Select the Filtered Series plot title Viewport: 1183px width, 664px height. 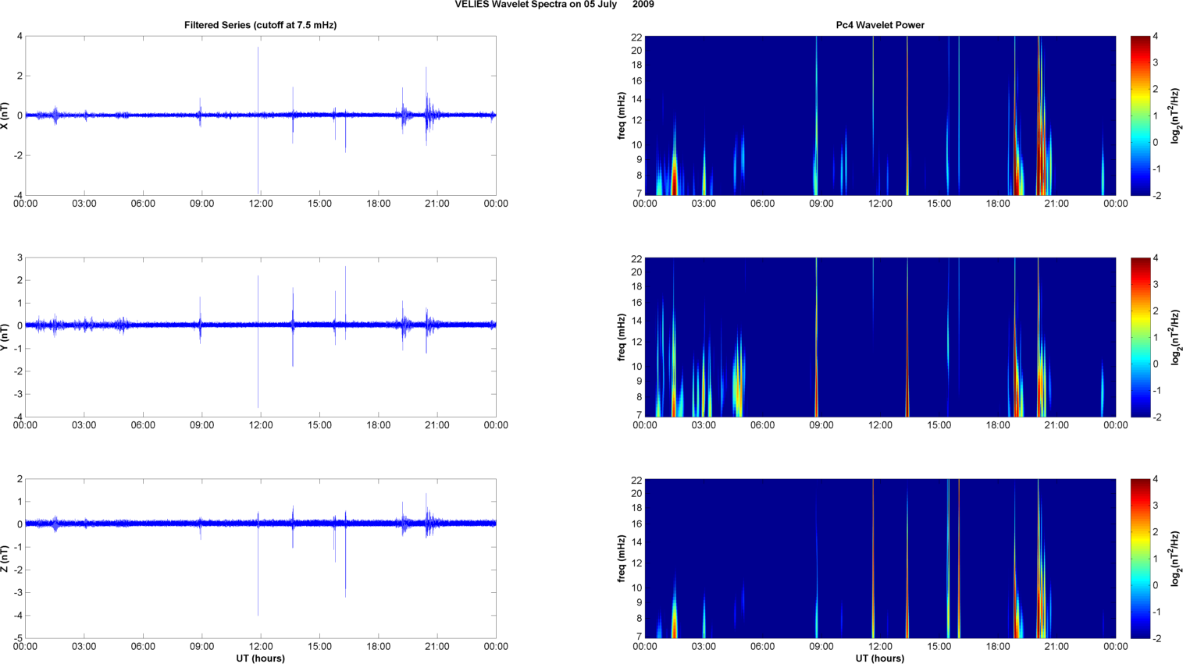tap(260, 25)
